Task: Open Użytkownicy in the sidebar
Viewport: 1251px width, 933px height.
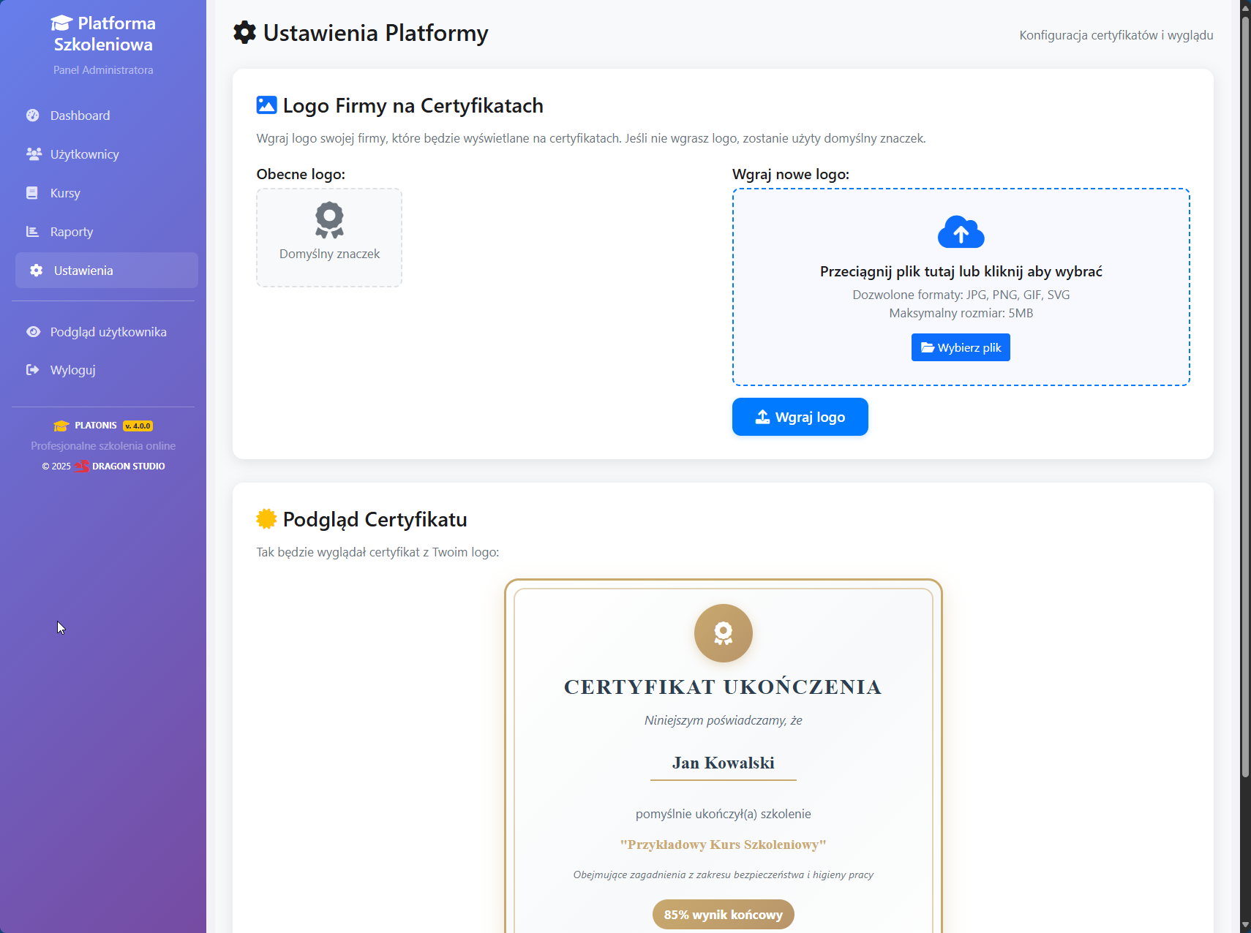Action: tap(84, 154)
